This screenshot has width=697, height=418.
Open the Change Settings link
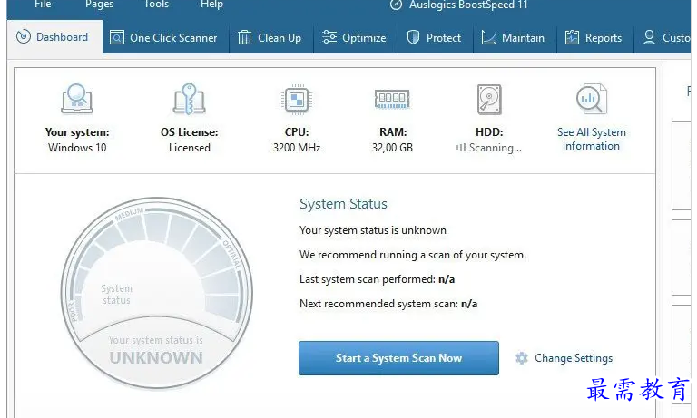574,358
